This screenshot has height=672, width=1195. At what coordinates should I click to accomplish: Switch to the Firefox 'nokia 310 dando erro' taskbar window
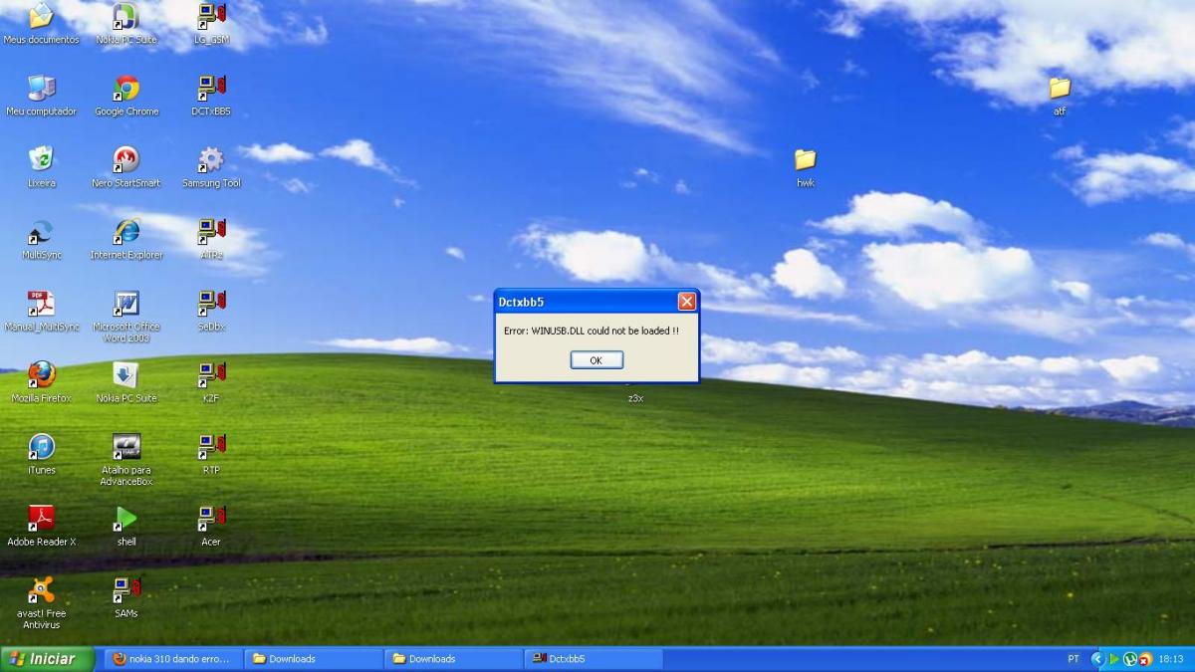(173, 659)
